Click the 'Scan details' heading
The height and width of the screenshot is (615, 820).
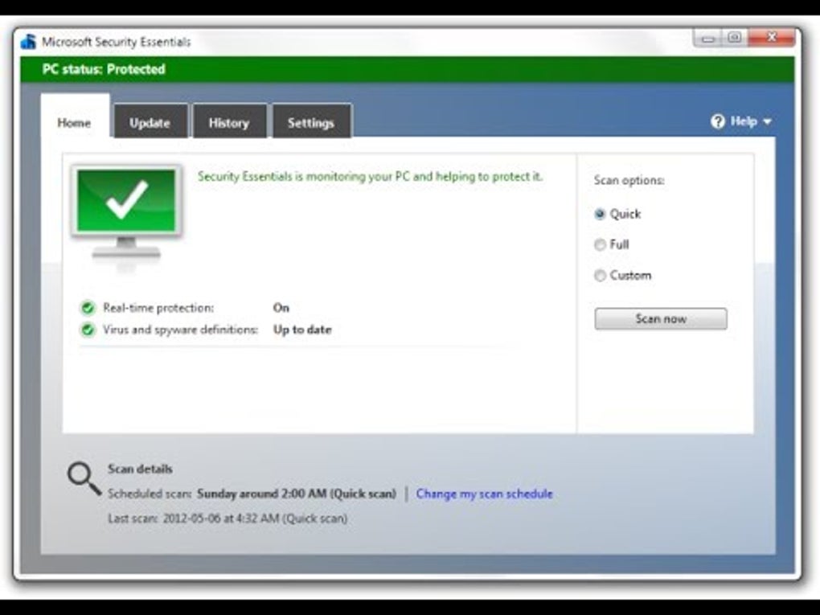[140, 469]
